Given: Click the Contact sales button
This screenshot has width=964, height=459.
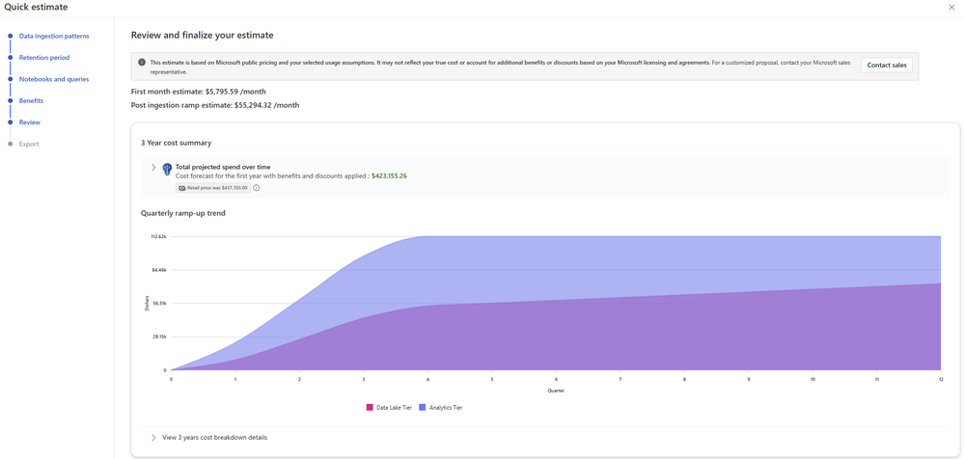Looking at the screenshot, I should (886, 66).
